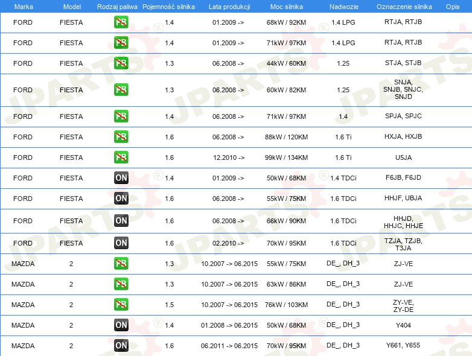Select engine code HXJA, HXJB
This screenshot has height=356, width=472.
click(403, 136)
